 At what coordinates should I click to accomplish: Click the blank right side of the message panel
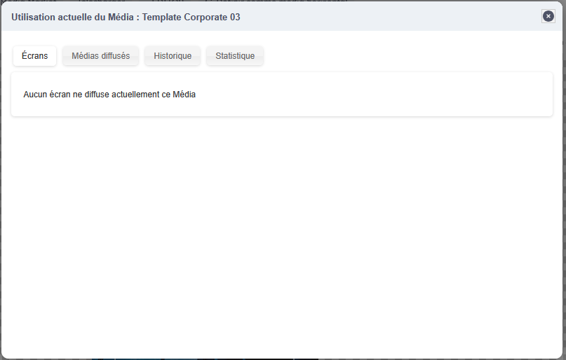pyautogui.click(x=421, y=95)
